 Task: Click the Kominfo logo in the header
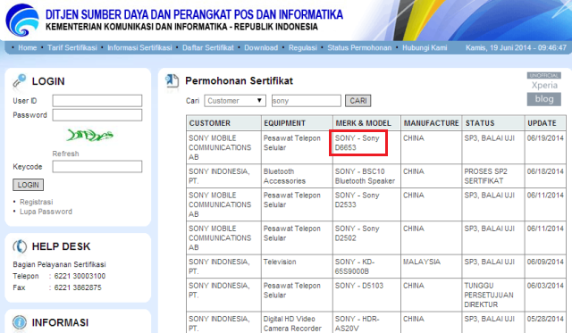(x=22, y=21)
